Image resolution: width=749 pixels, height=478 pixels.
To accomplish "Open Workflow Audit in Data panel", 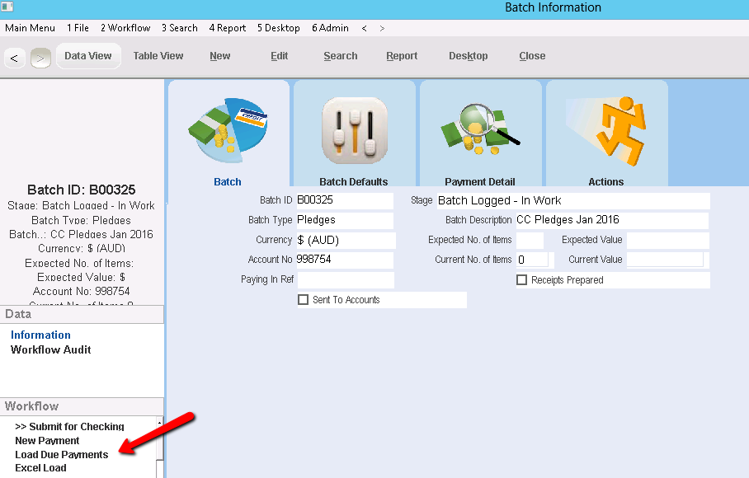I will 51,349.
